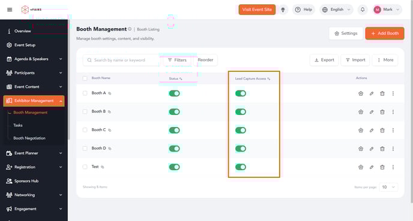Open the hamburger menu icon
This screenshot has height=221, width=413.
pos(10,10)
